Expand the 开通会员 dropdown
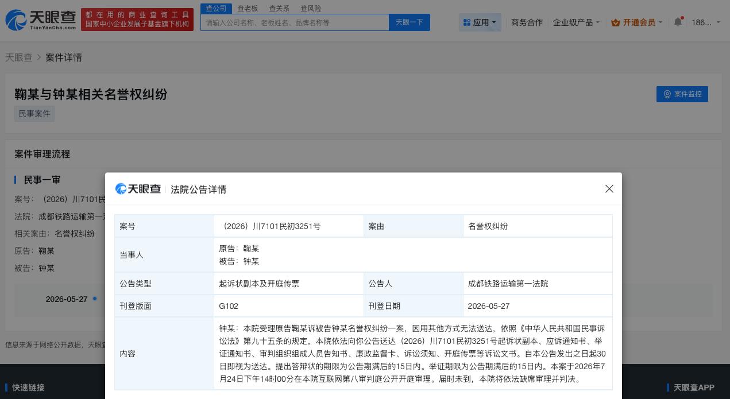Viewport: 730px width, 399px height. click(x=637, y=22)
